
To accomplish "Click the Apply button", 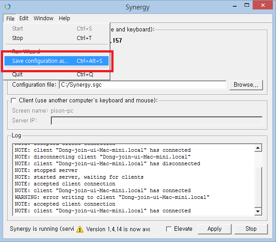I will tap(215, 229).
